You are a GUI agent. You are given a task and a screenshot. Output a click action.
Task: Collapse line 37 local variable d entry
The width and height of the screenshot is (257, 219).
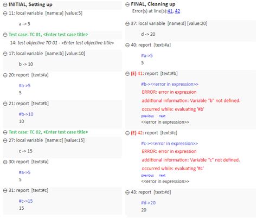(127, 24)
